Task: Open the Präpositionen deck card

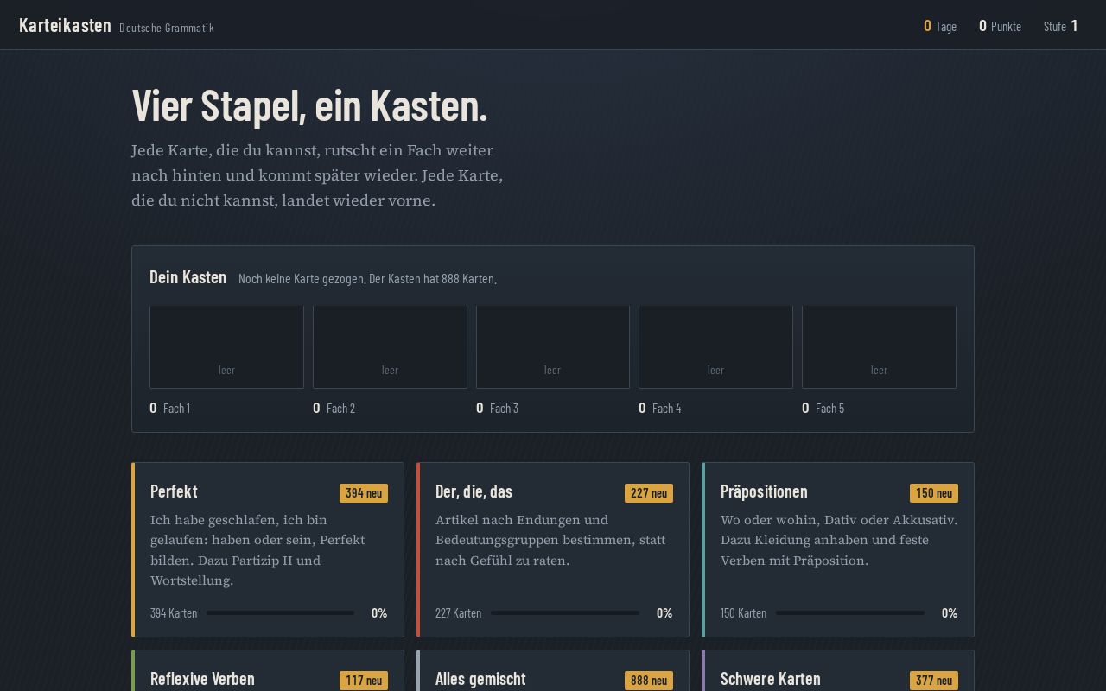Action: [838, 550]
